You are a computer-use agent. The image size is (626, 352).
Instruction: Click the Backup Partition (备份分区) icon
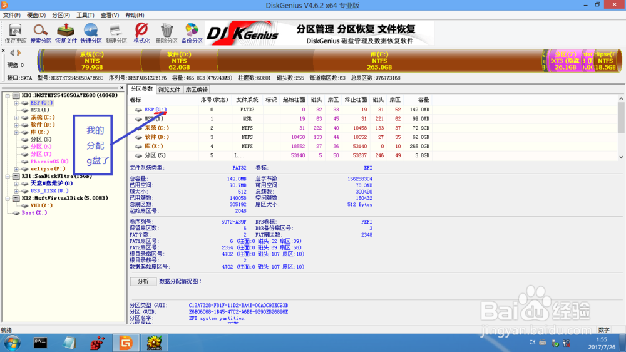click(192, 33)
